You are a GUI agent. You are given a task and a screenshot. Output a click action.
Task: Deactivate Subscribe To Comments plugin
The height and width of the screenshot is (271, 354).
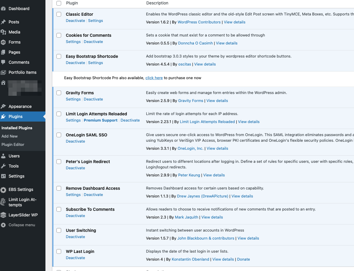[x=75, y=216]
